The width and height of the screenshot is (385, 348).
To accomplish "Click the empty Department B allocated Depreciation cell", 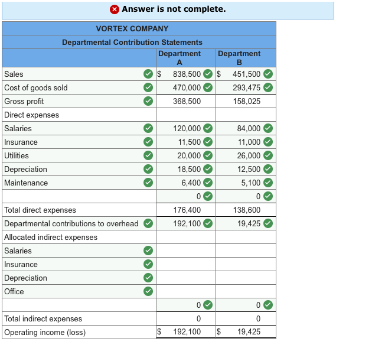I will (246, 278).
